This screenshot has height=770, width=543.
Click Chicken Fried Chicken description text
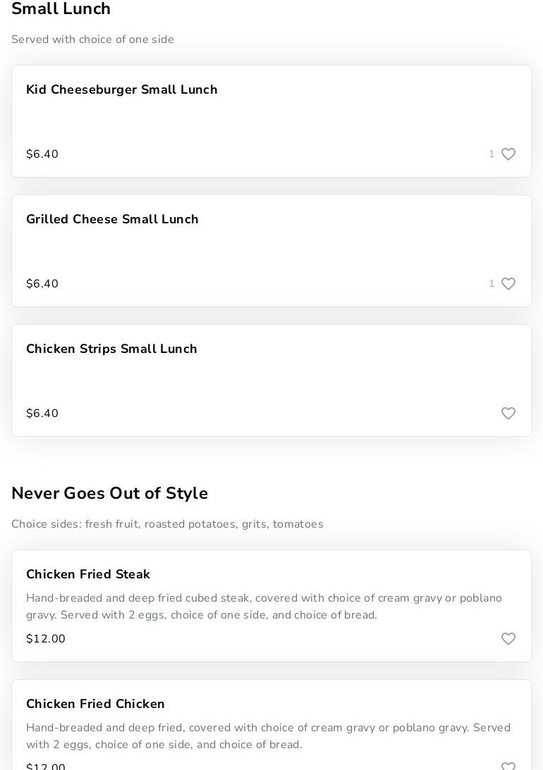pos(268,736)
